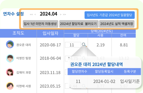Click faded magnifier icon in 이현태 사원 row
The height and width of the screenshot is (93, 143).
(x=84, y=86)
